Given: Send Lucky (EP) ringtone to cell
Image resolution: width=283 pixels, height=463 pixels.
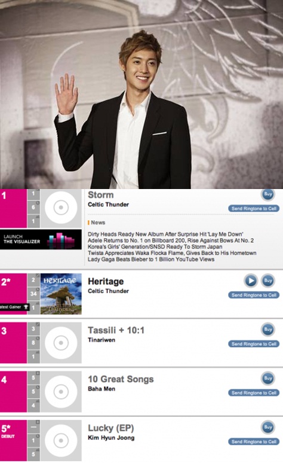Looking at the screenshot, I should pos(254,441).
